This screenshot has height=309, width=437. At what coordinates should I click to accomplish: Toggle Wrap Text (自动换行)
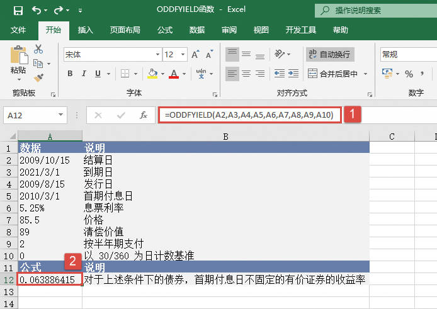330,55
